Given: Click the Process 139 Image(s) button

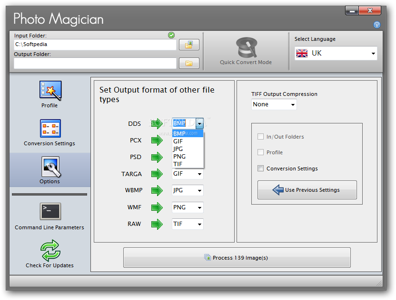Looking at the screenshot, I should (x=237, y=257).
